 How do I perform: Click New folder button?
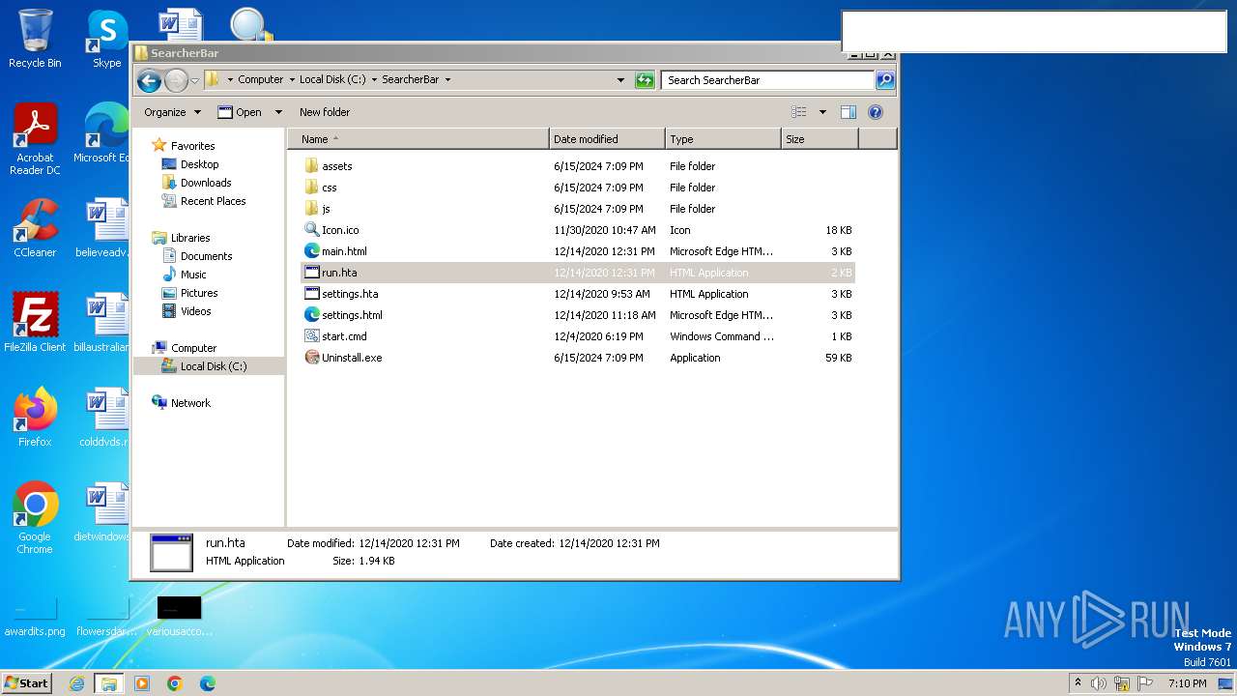click(325, 112)
